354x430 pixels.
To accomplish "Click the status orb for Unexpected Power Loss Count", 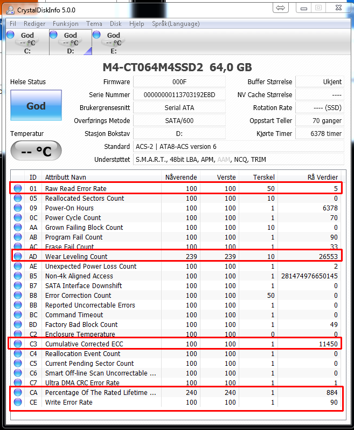I will click(x=18, y=266).
